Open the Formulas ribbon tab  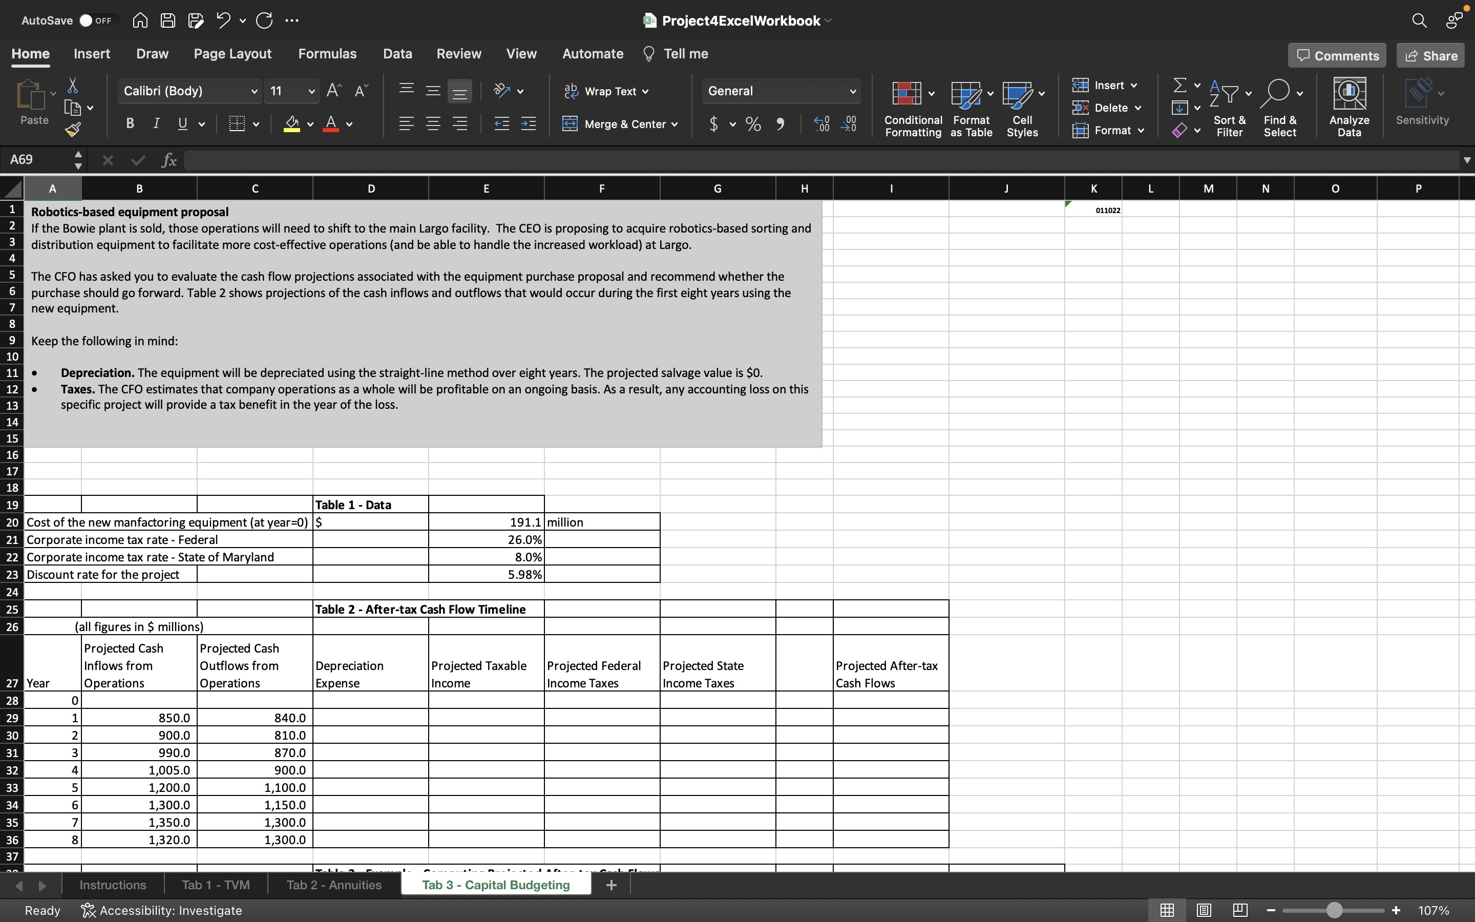point(327,54)
